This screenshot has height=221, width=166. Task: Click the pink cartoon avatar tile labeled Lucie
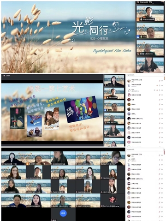pos(113,199)
